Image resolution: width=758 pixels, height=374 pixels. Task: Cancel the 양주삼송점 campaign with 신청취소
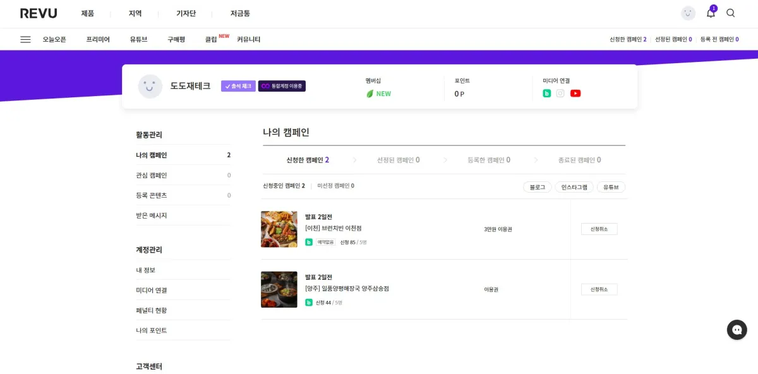pyautogui.click(x=599, y=289)
